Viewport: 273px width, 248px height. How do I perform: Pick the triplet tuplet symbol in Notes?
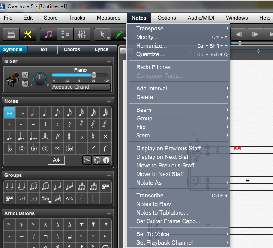[x=45, y=136]
